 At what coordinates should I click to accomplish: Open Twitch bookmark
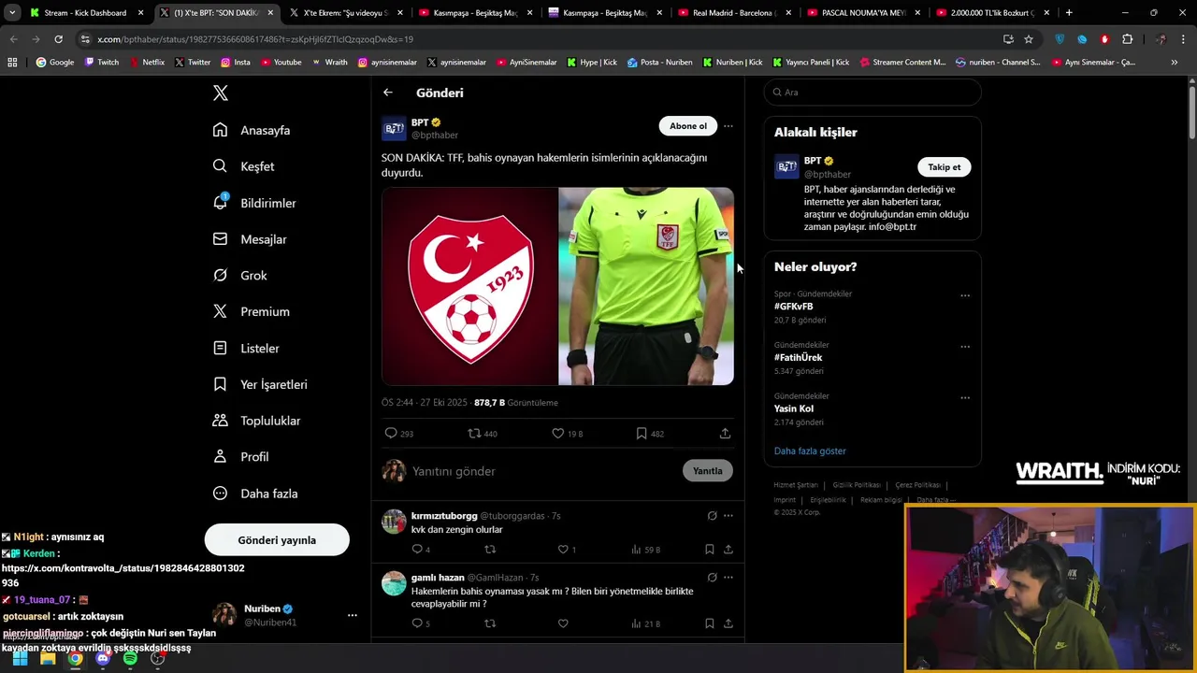click(x=102, y=63)
